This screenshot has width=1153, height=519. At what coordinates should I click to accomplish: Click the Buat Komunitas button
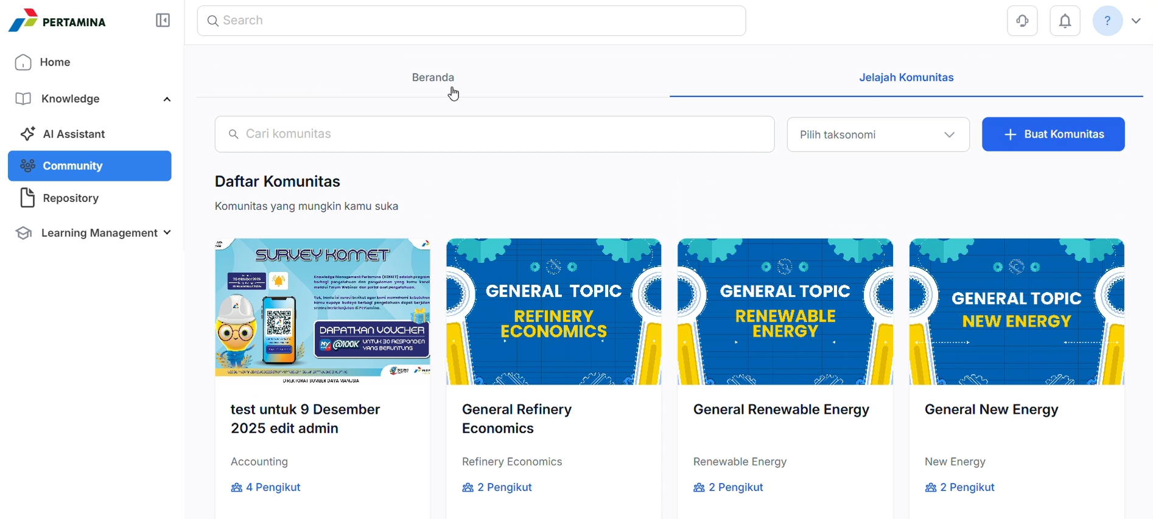pos(1053,134)
